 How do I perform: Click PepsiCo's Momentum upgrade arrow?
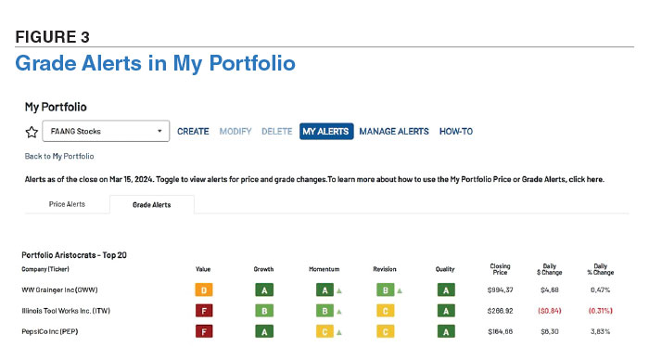pyautogui.click(x=339, y=332)
